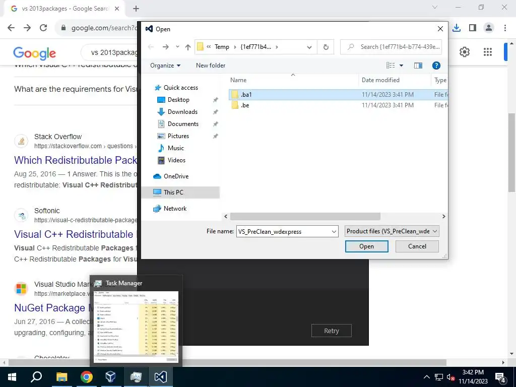Screen dimensions: 516x387
Task: Open Desktop in navigation pane
Action: pos(178,100)
